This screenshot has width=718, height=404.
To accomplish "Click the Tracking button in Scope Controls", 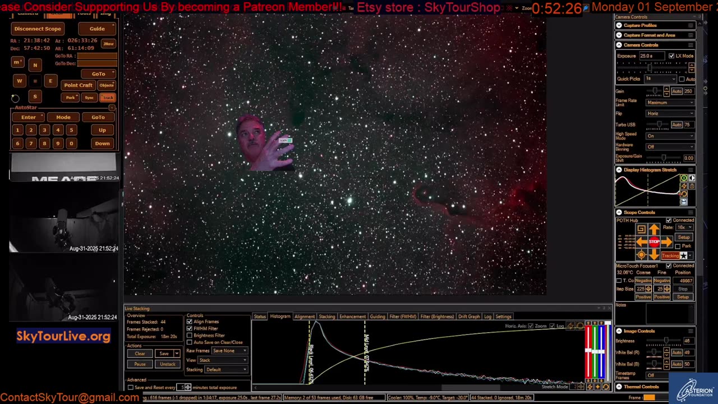I will tap(670, 255).
